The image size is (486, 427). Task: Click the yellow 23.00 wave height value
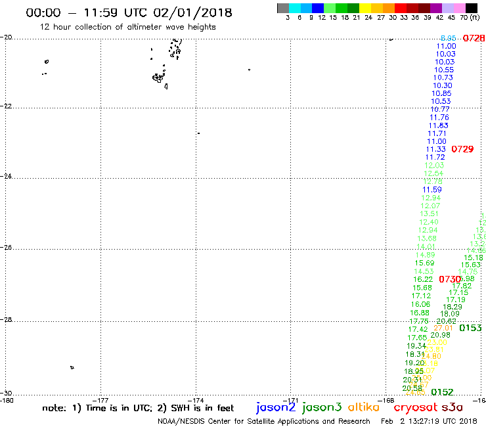[437, 342]
